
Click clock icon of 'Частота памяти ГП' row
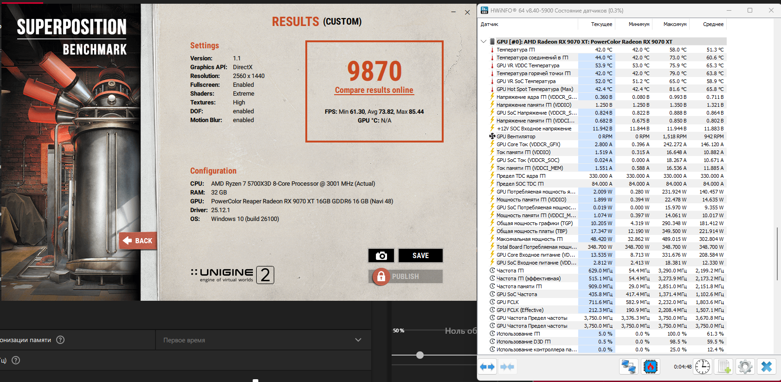pos(492,286)
